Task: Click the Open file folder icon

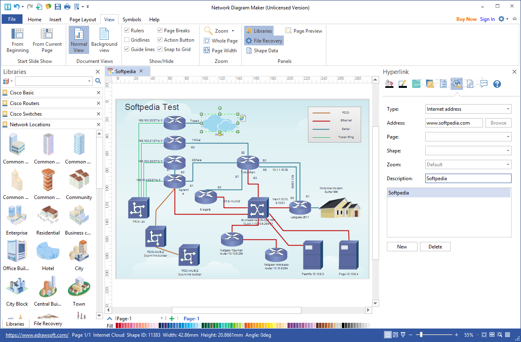Action: [48, 7]
